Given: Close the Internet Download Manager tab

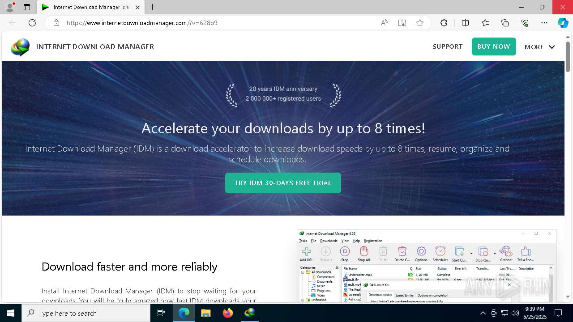Looking at the screenshot, I should [137, 7].
